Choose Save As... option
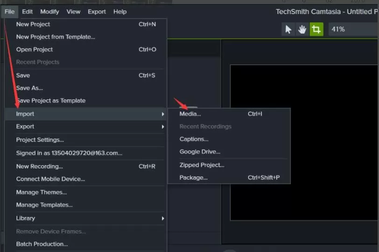This screenshot has width=379, height=252. (86, 88)
